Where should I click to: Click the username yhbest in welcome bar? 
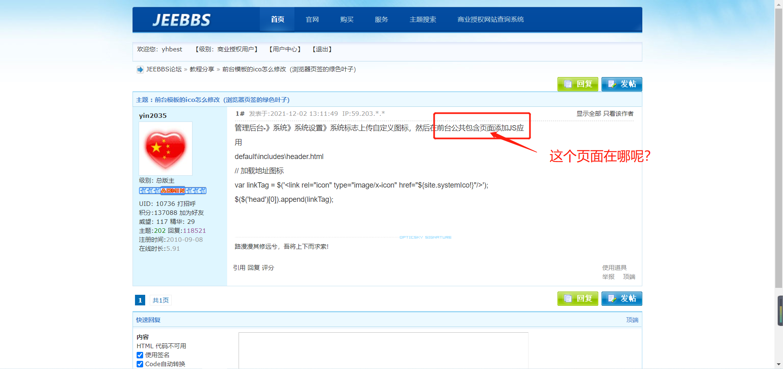click(172, 49)
